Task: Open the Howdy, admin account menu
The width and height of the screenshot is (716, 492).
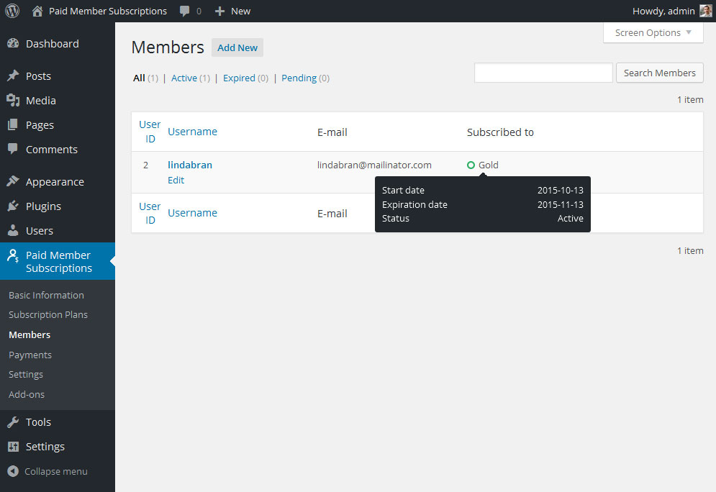Action: point(663,11)
